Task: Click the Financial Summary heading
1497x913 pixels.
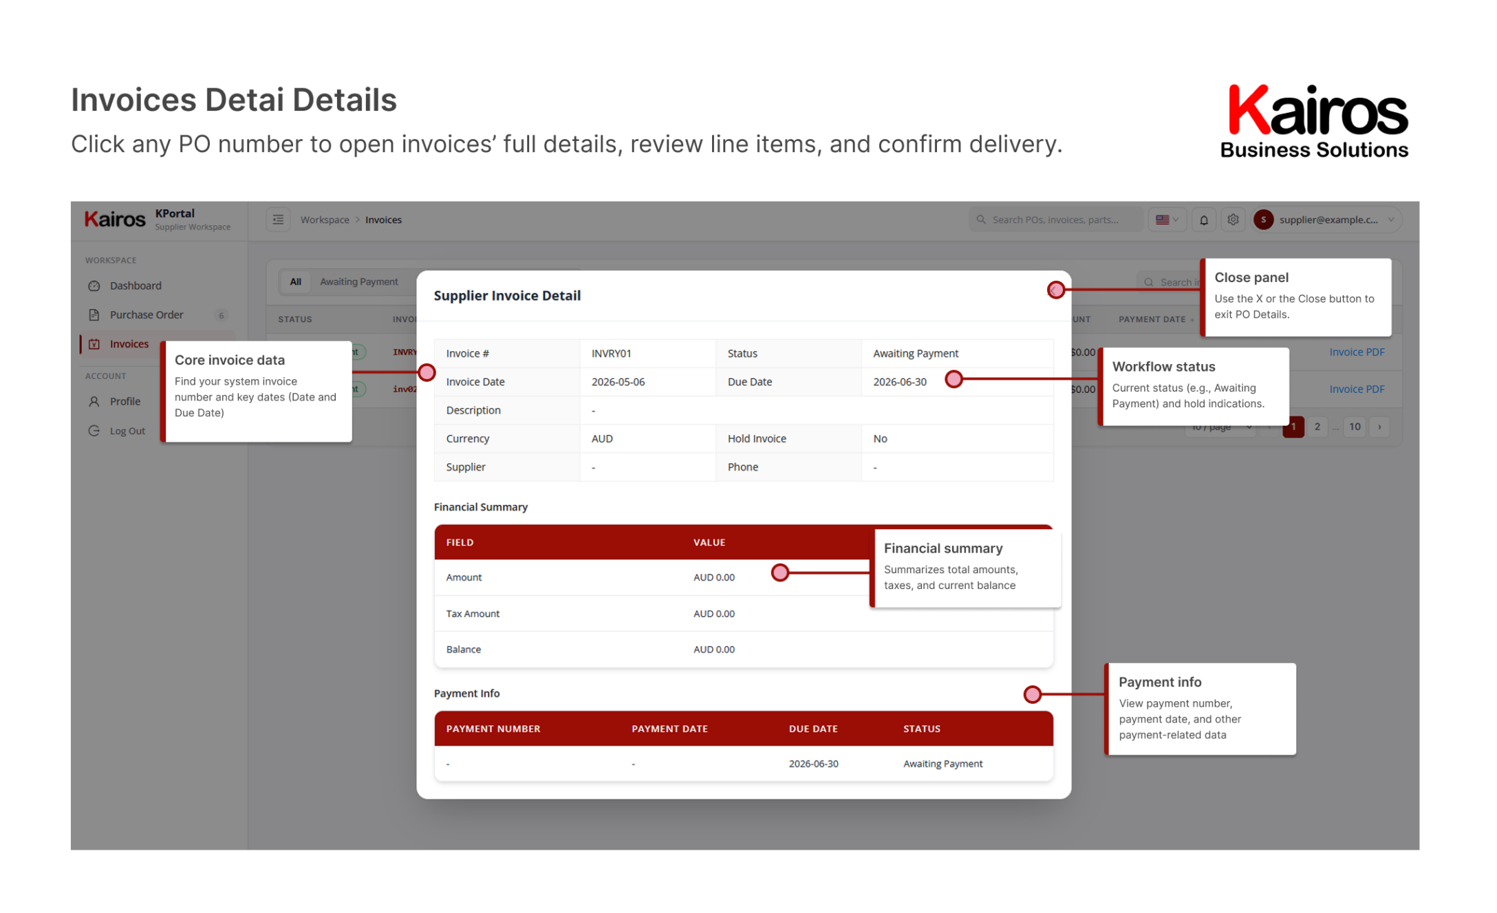Action: [x=480, y=507]
